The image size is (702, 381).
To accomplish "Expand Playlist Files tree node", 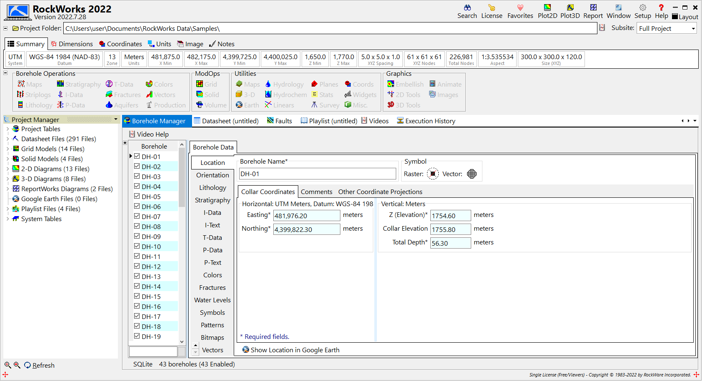I will click(7, 209).
